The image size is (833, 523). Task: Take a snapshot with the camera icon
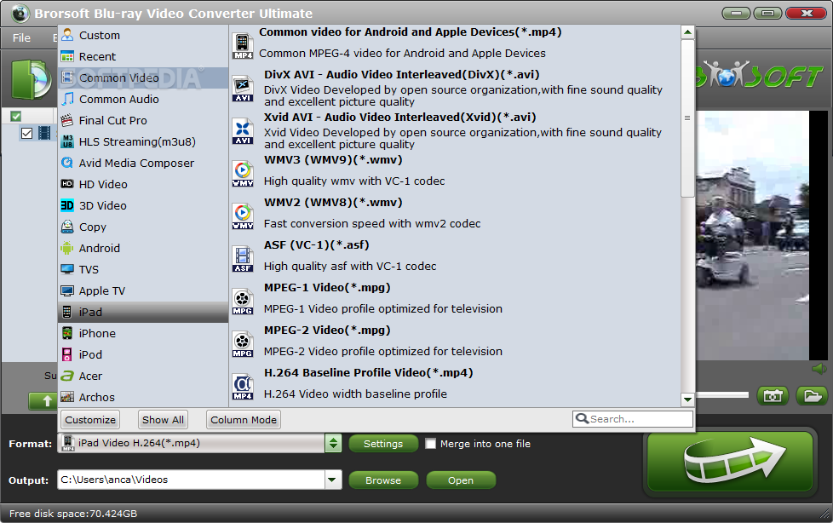773,396
